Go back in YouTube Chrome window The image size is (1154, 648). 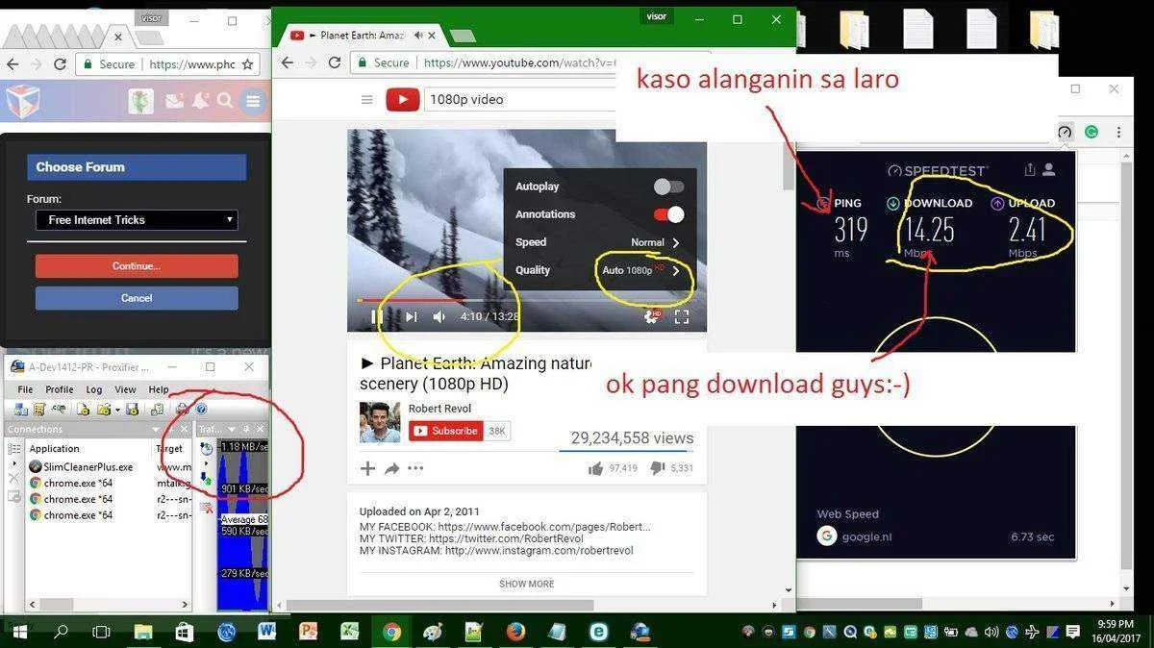point(287,62)
